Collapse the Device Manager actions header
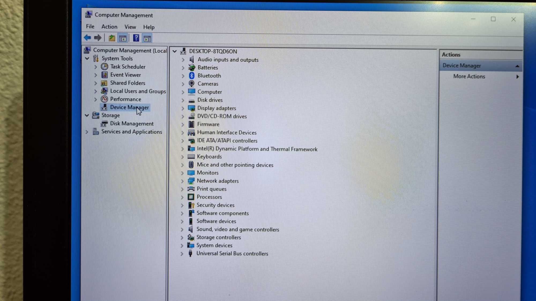 pyautogui.click(x=517, y=66)
